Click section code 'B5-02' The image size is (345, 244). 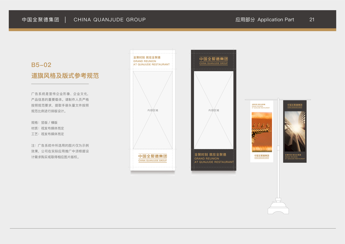click(x=41, y=65)
